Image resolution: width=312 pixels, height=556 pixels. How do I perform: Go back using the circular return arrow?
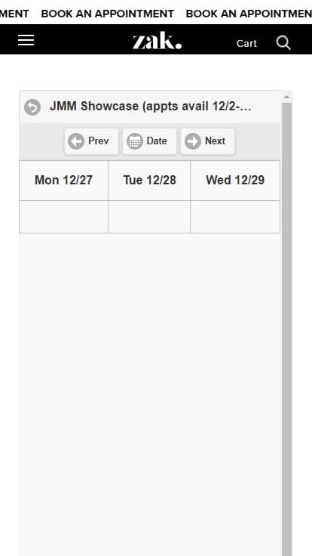coord(32,107)
